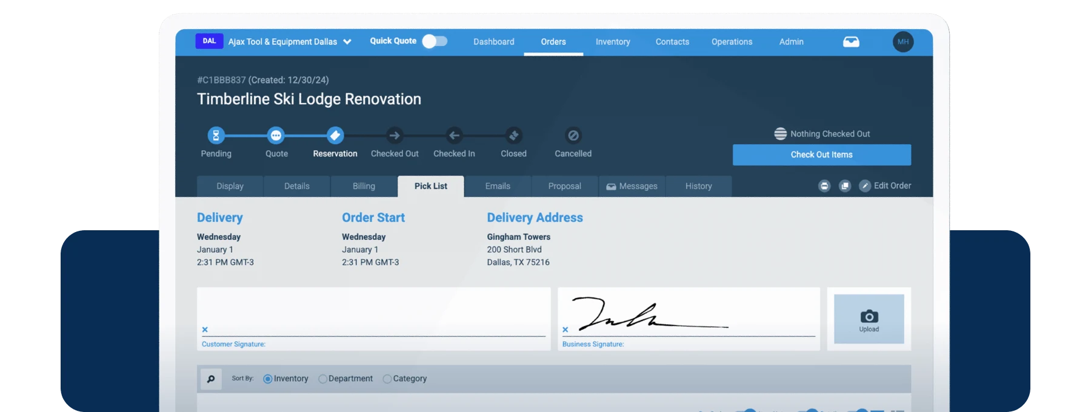Screen dimensions: 1091x412
Task: Click inside the Customer Signature box
Action: pyautogui.click(x=374, y=319)
